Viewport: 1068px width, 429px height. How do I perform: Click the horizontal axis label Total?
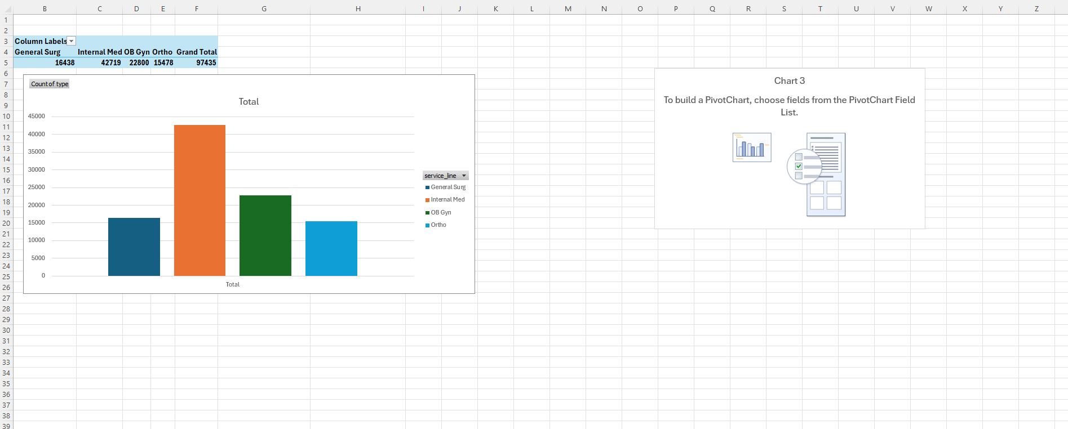(x=233, y=284)
